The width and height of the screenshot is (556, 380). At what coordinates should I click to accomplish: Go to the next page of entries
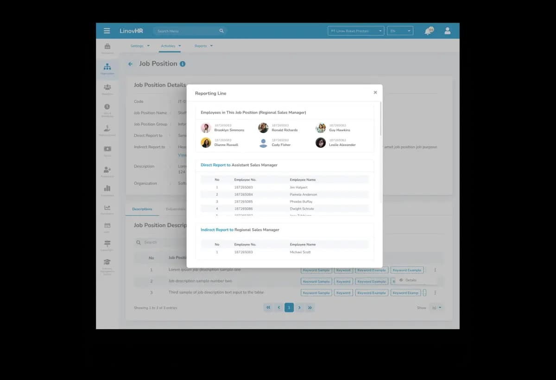click(300, 307)
